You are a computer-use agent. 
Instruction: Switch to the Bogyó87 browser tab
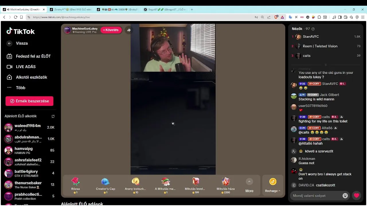click(165, 9)
